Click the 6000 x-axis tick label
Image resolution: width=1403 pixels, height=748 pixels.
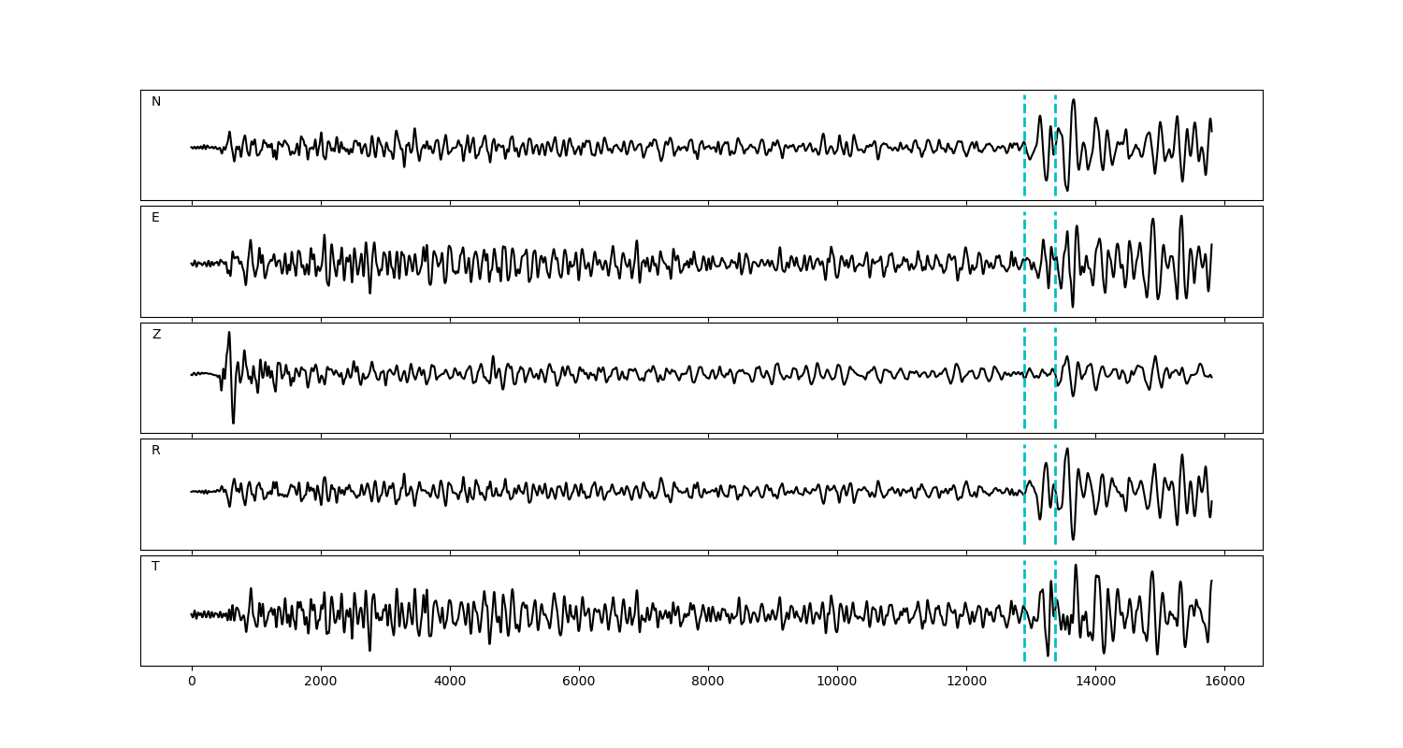579,683
